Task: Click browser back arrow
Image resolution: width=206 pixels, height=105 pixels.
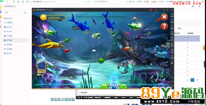Action: pyautogui.click(x=7, y=2)
